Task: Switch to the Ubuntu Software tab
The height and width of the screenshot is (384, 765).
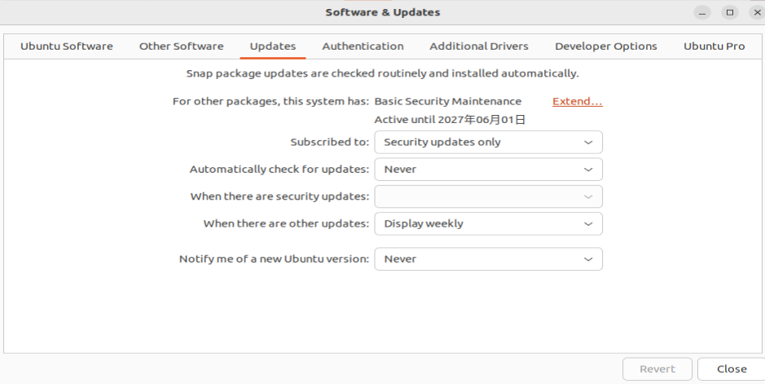Action: pyautogui.click(x=66, y=46)
